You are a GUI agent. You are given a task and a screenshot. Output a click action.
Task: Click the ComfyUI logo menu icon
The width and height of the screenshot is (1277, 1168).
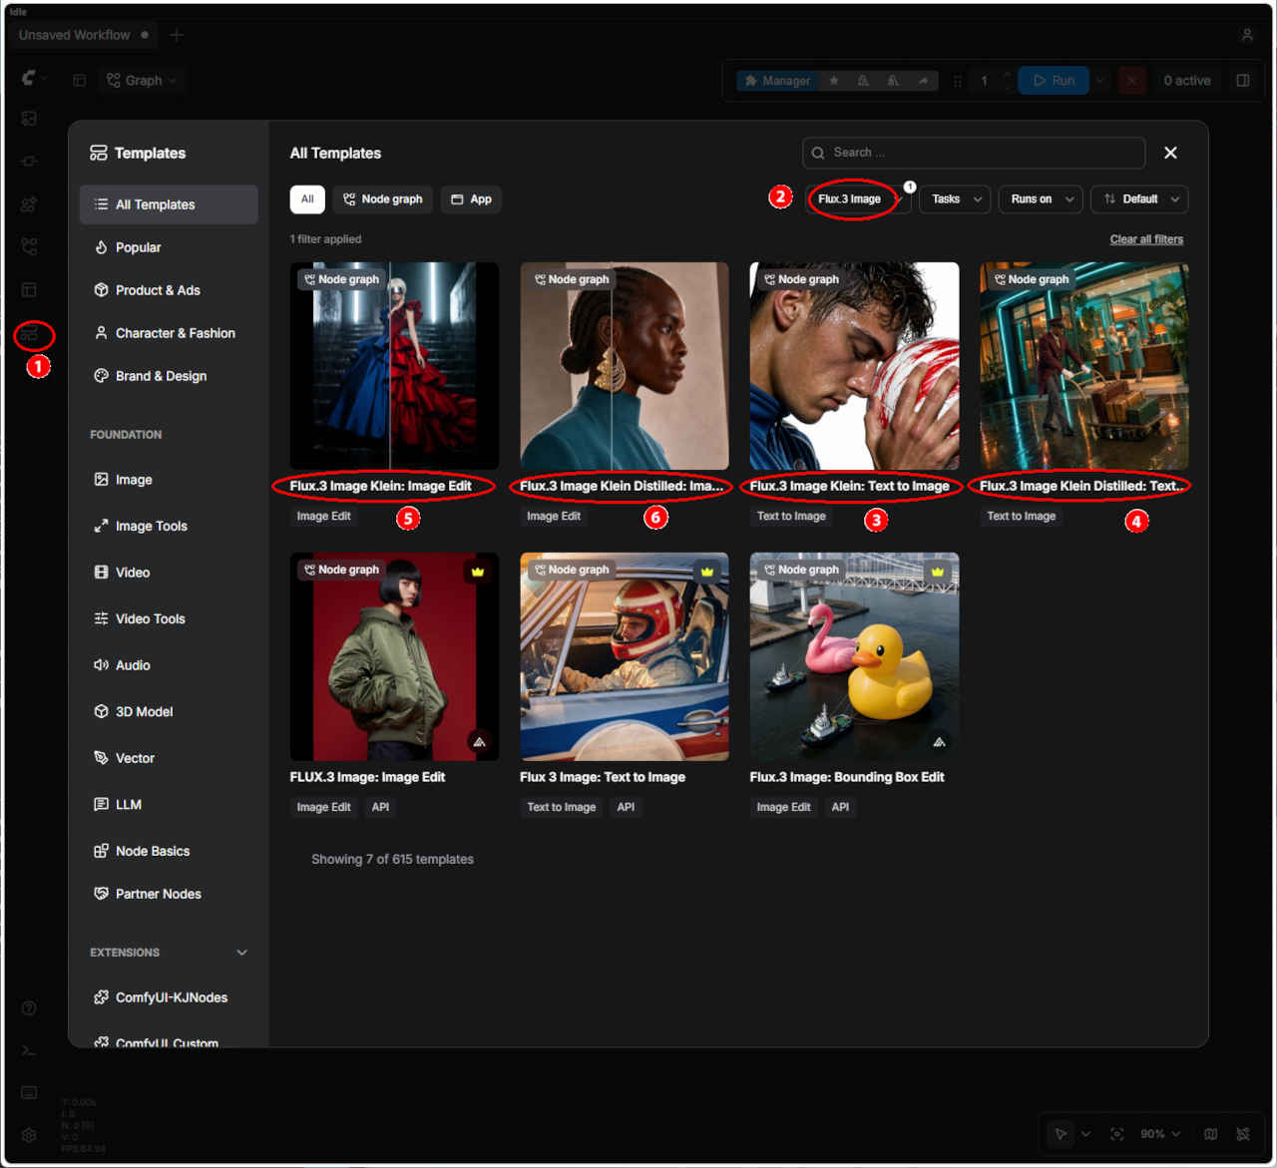tap(29, 78)
